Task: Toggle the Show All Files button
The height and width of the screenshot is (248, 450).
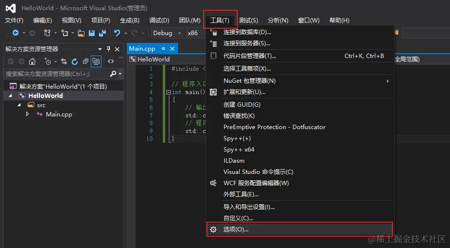Action: [x=96, y=61]
